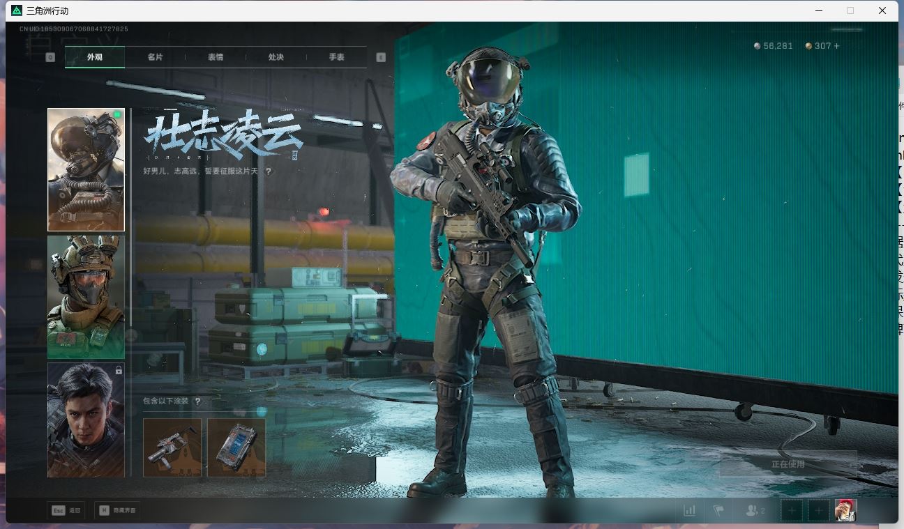Choose the green camo soldier skin thumbnail

click(86, 297)
